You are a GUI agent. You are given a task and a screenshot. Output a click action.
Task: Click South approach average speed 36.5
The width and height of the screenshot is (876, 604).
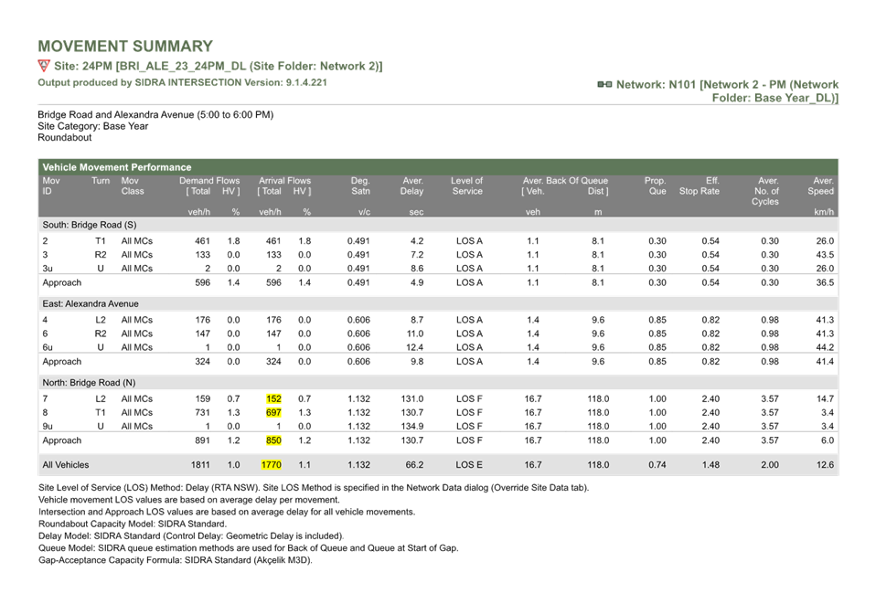[x=825, y=283]
